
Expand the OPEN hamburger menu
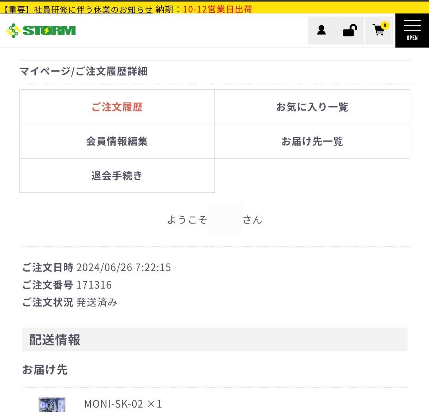[412, 30]
